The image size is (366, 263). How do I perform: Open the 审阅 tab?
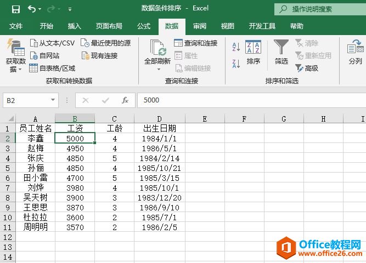pyautogui.click(x=200, y=26)
